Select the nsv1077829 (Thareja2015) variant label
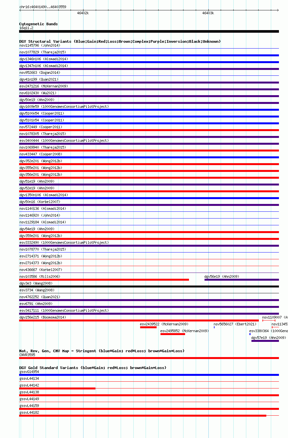 43,52
